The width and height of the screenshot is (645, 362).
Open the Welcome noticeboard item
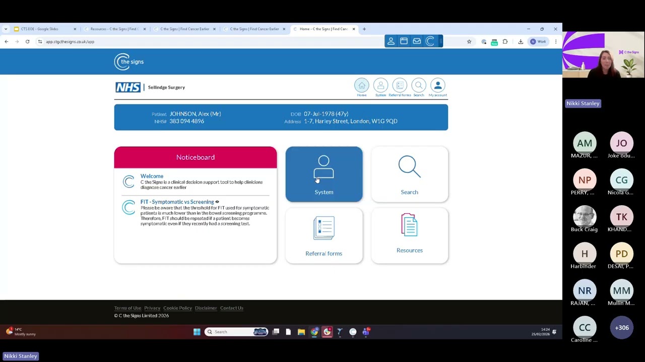tap(152, 176)
